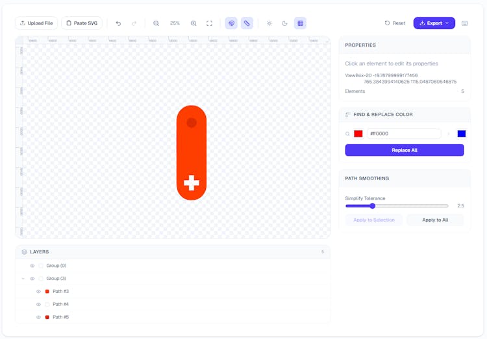487x339 pixels.
Task: Toggle the checkerboard grid background button
Action: tap(300, 23)
